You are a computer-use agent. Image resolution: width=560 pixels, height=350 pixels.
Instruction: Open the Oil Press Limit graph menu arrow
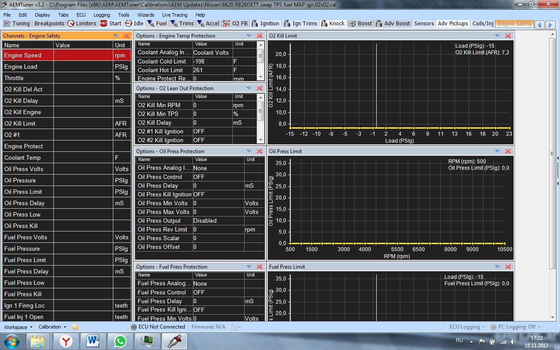coord(497,151)
